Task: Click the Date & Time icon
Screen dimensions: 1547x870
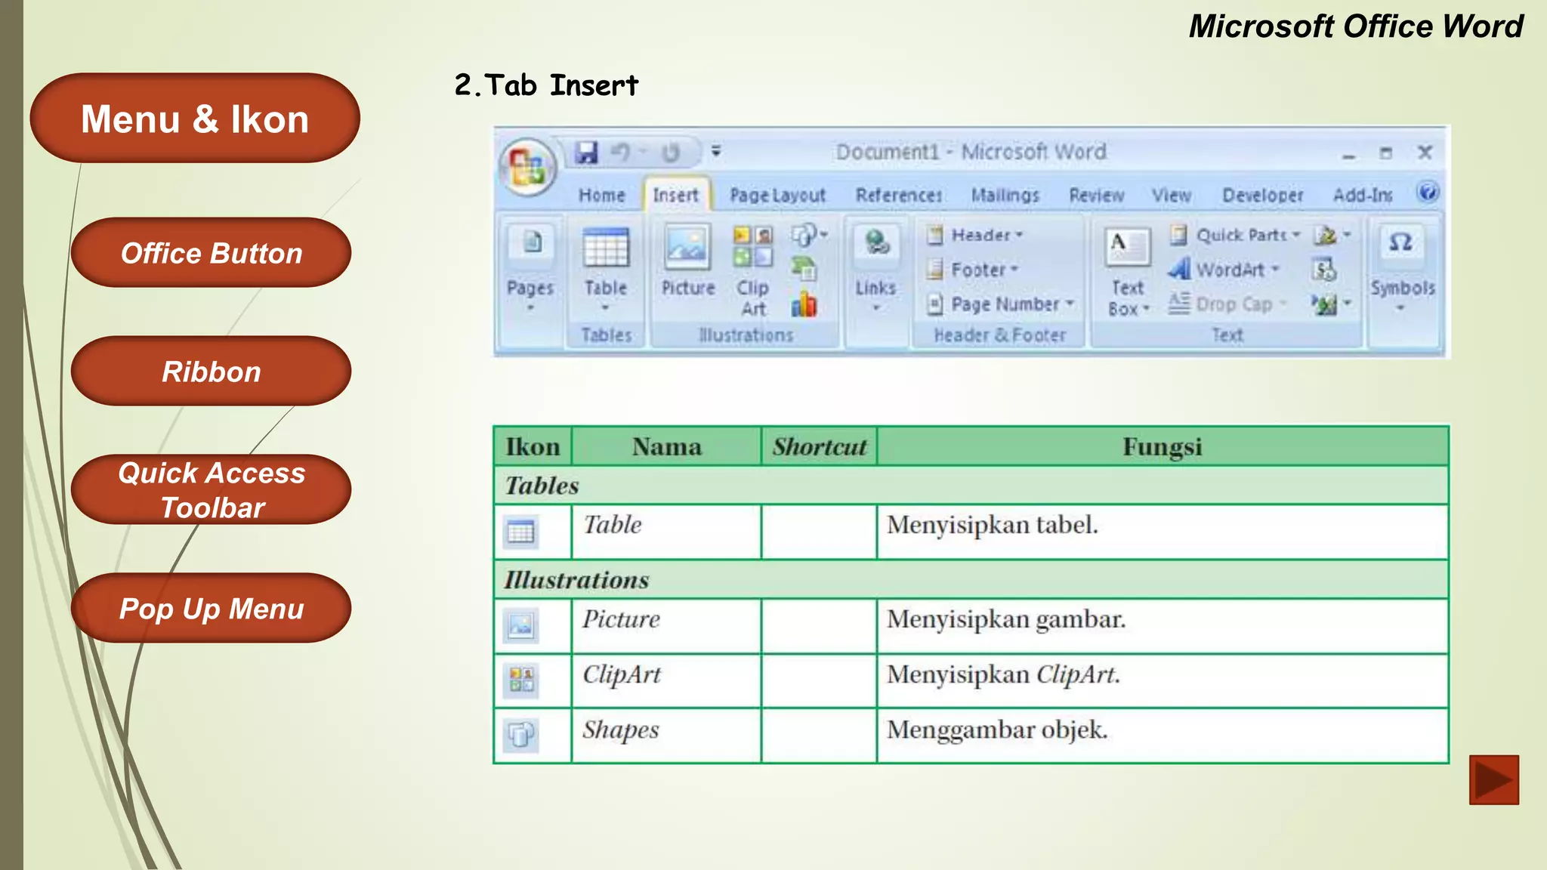Action: pyautogui.click(x=1324, y=270)
